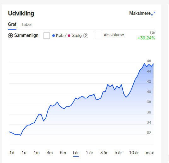The width and height of the screenshot is (169, 163).
Task: Choose the 1u time period
Action: point(24,153)
